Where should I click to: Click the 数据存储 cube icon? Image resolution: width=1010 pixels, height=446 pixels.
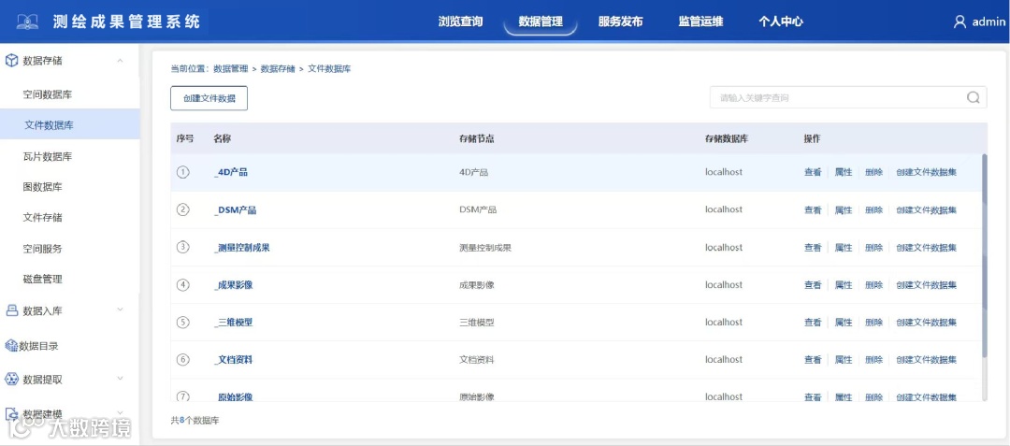click(11, 61)
